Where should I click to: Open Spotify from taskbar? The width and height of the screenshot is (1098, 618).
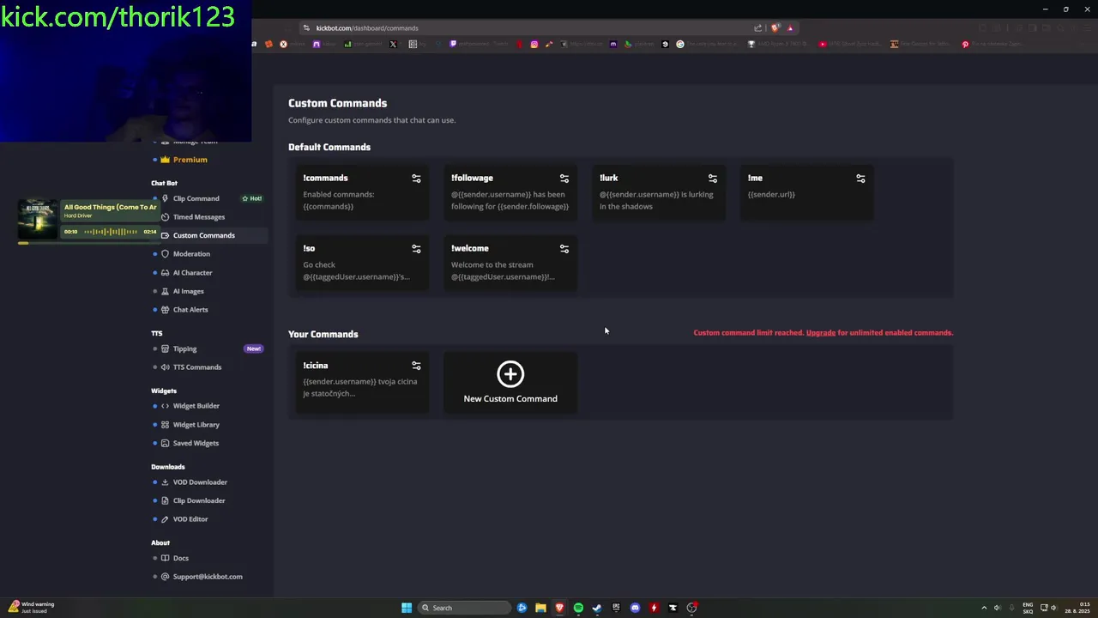pyautogui.click(x=578, y=608)
